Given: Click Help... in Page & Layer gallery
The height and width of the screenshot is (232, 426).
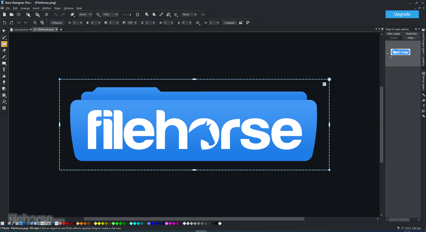Looking at the screenshot, I should 411,38.
